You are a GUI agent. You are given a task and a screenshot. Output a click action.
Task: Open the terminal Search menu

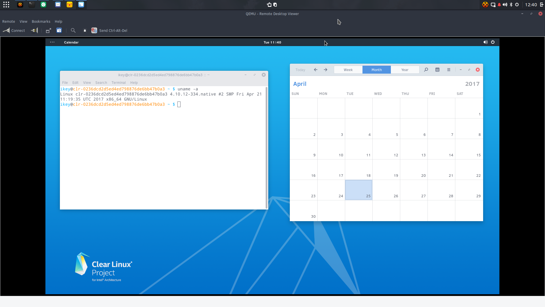[x=101, y=83]
